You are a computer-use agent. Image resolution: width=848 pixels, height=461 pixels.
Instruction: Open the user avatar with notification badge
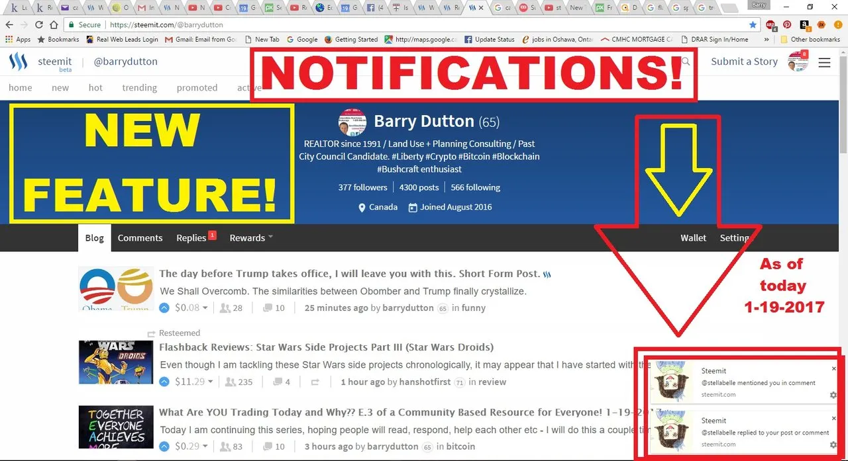pos(798,61)
